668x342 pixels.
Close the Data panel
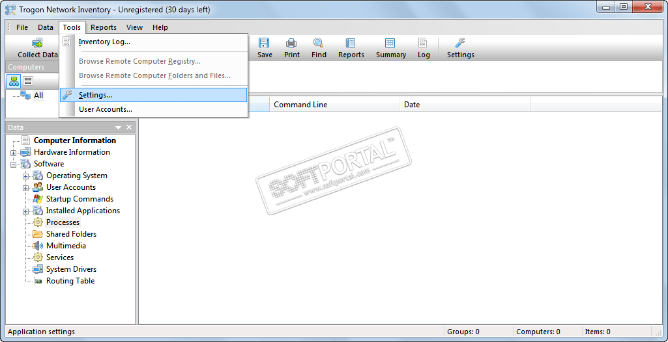click(129, 127)
